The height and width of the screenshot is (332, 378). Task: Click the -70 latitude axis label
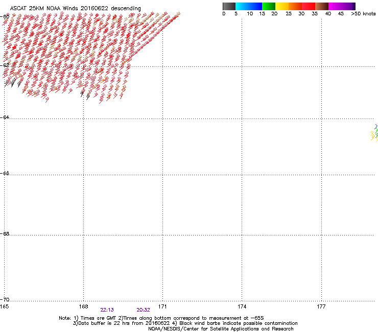[x=5, y=299]
